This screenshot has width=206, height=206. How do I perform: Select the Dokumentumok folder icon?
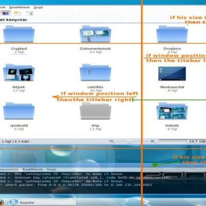(95, 34)
